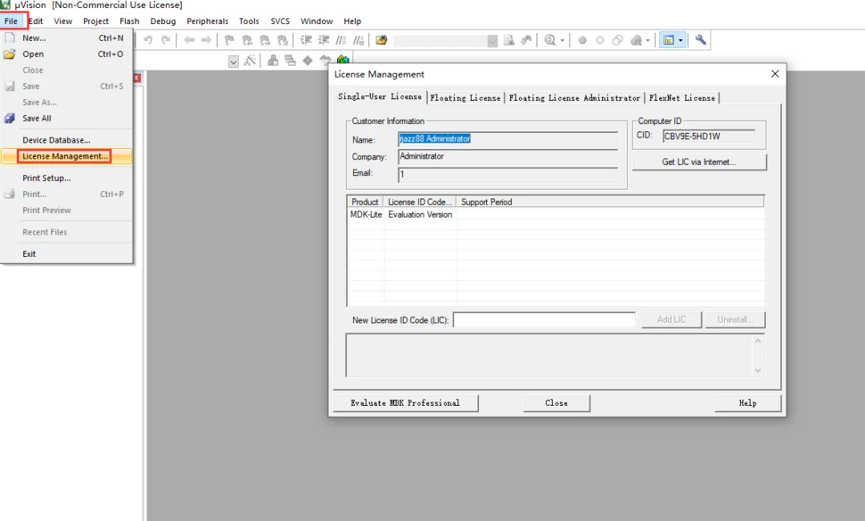The height and width of the screenshot is (521, 865).
Task: Click the New License ID Code field
Action: 545,320
